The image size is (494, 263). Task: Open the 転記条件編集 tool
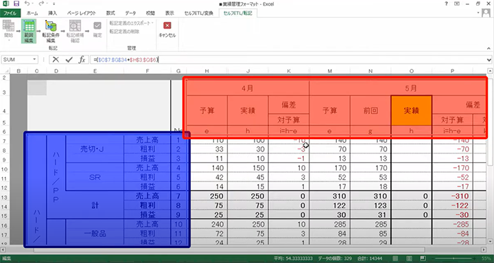coord(51,31)
